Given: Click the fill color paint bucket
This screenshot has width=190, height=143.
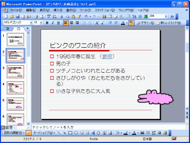Looking at the screenshot, I should point(117,133).
